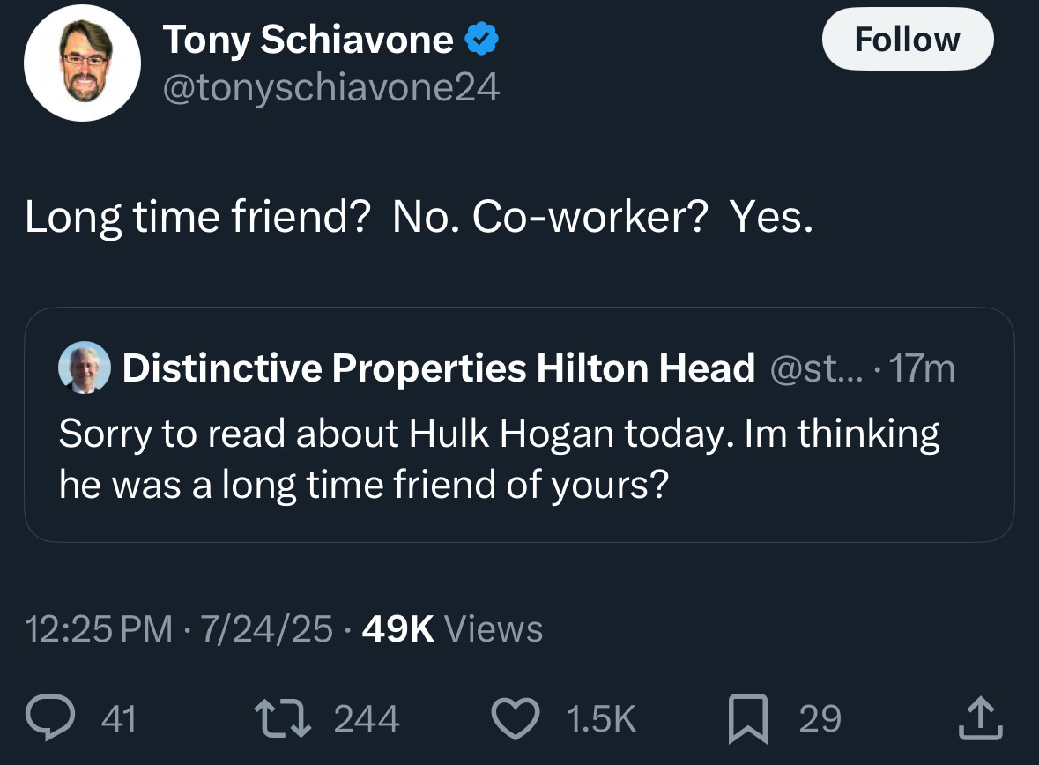
Task: Open the quoted tweet about Hulk Hogan
Action: (499, 458)
